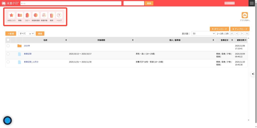Check the 食事記録_11月分 row checkbox
Screen dimensions: 257x128
8,62
